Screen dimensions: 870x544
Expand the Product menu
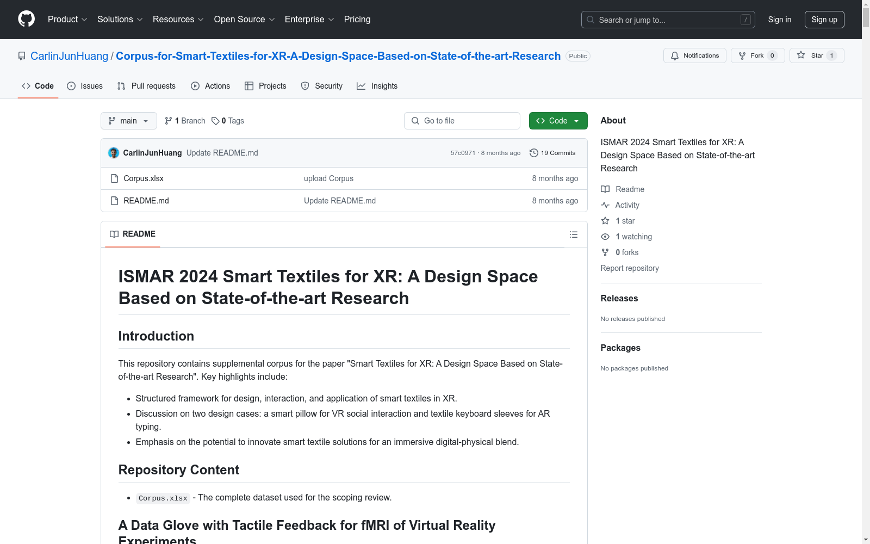(x=67, y=20)
